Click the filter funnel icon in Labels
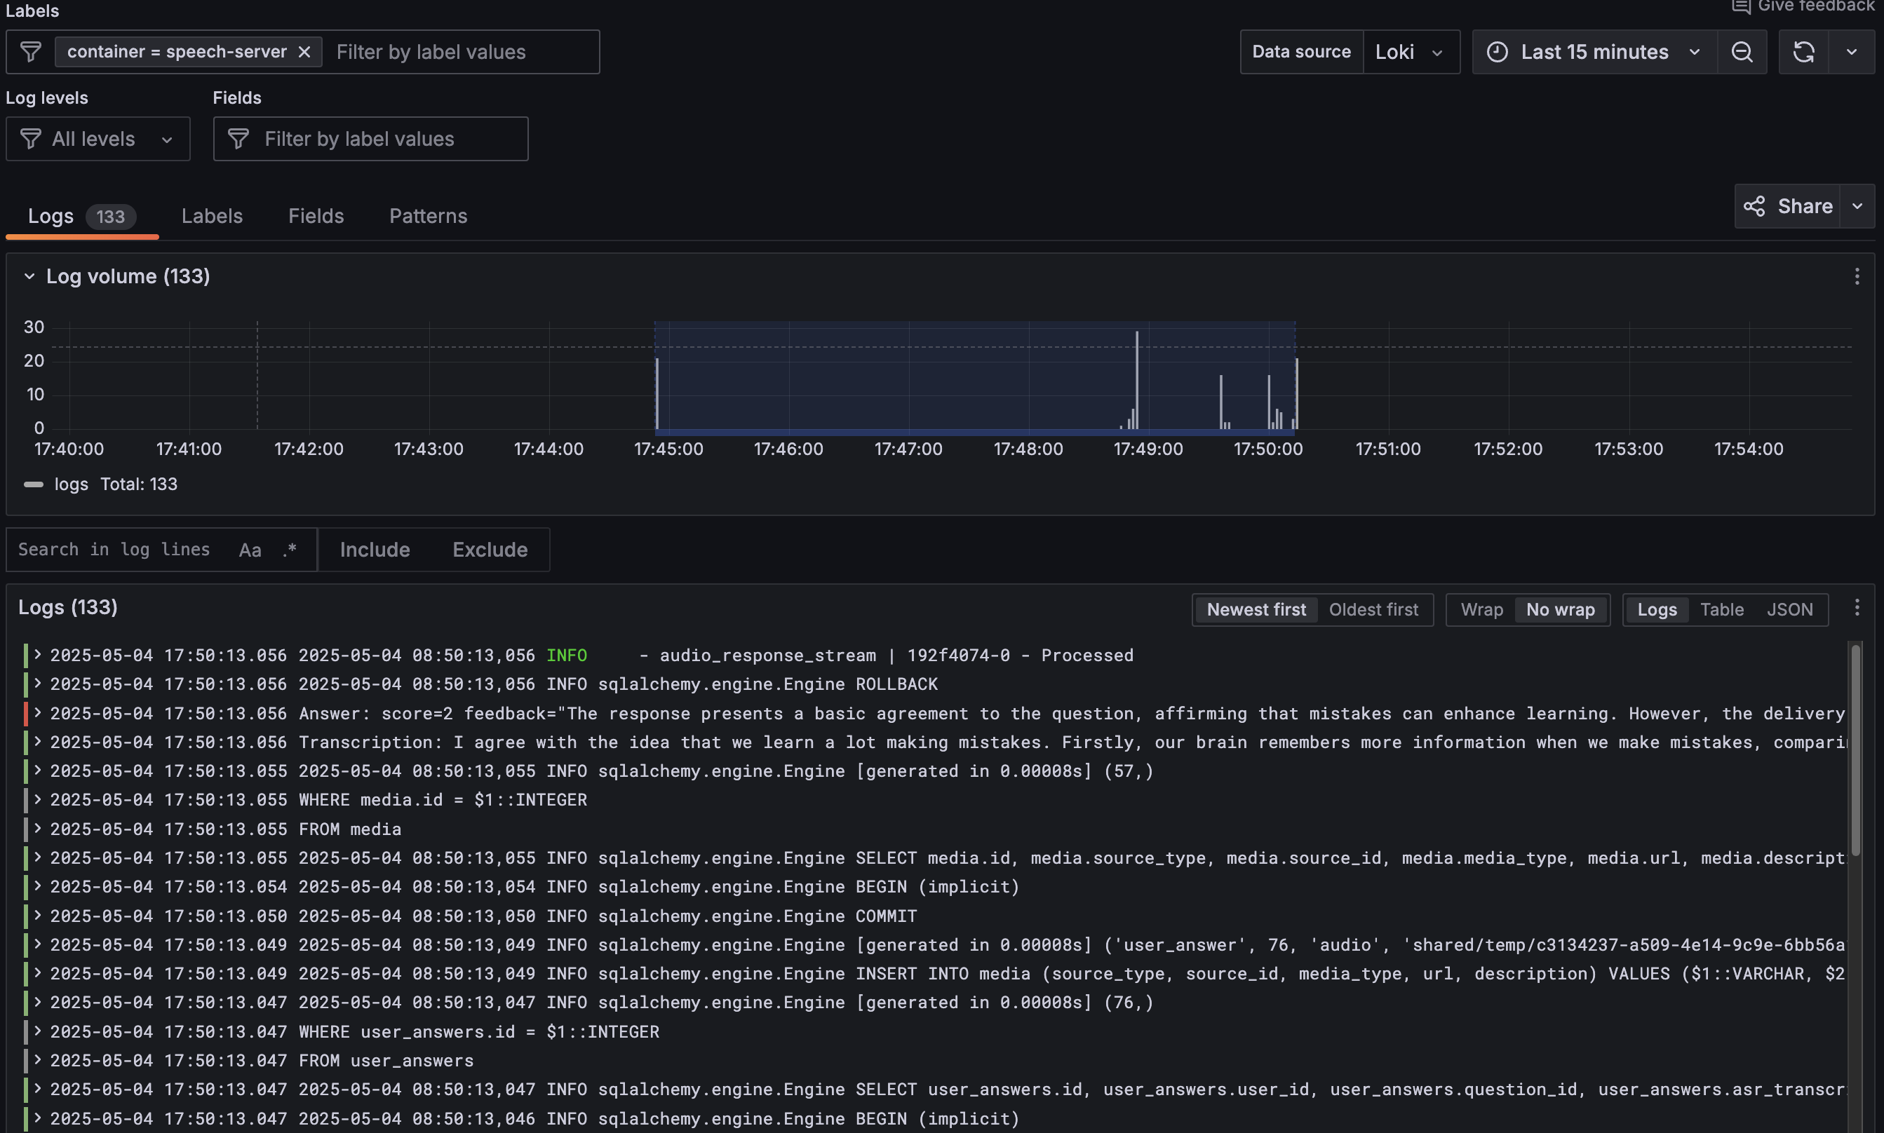Image resolution: width=1884 pixels, height=1133 pixels. coord(31,52)
